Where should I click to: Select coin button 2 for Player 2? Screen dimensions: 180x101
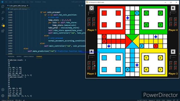(94, 63)
